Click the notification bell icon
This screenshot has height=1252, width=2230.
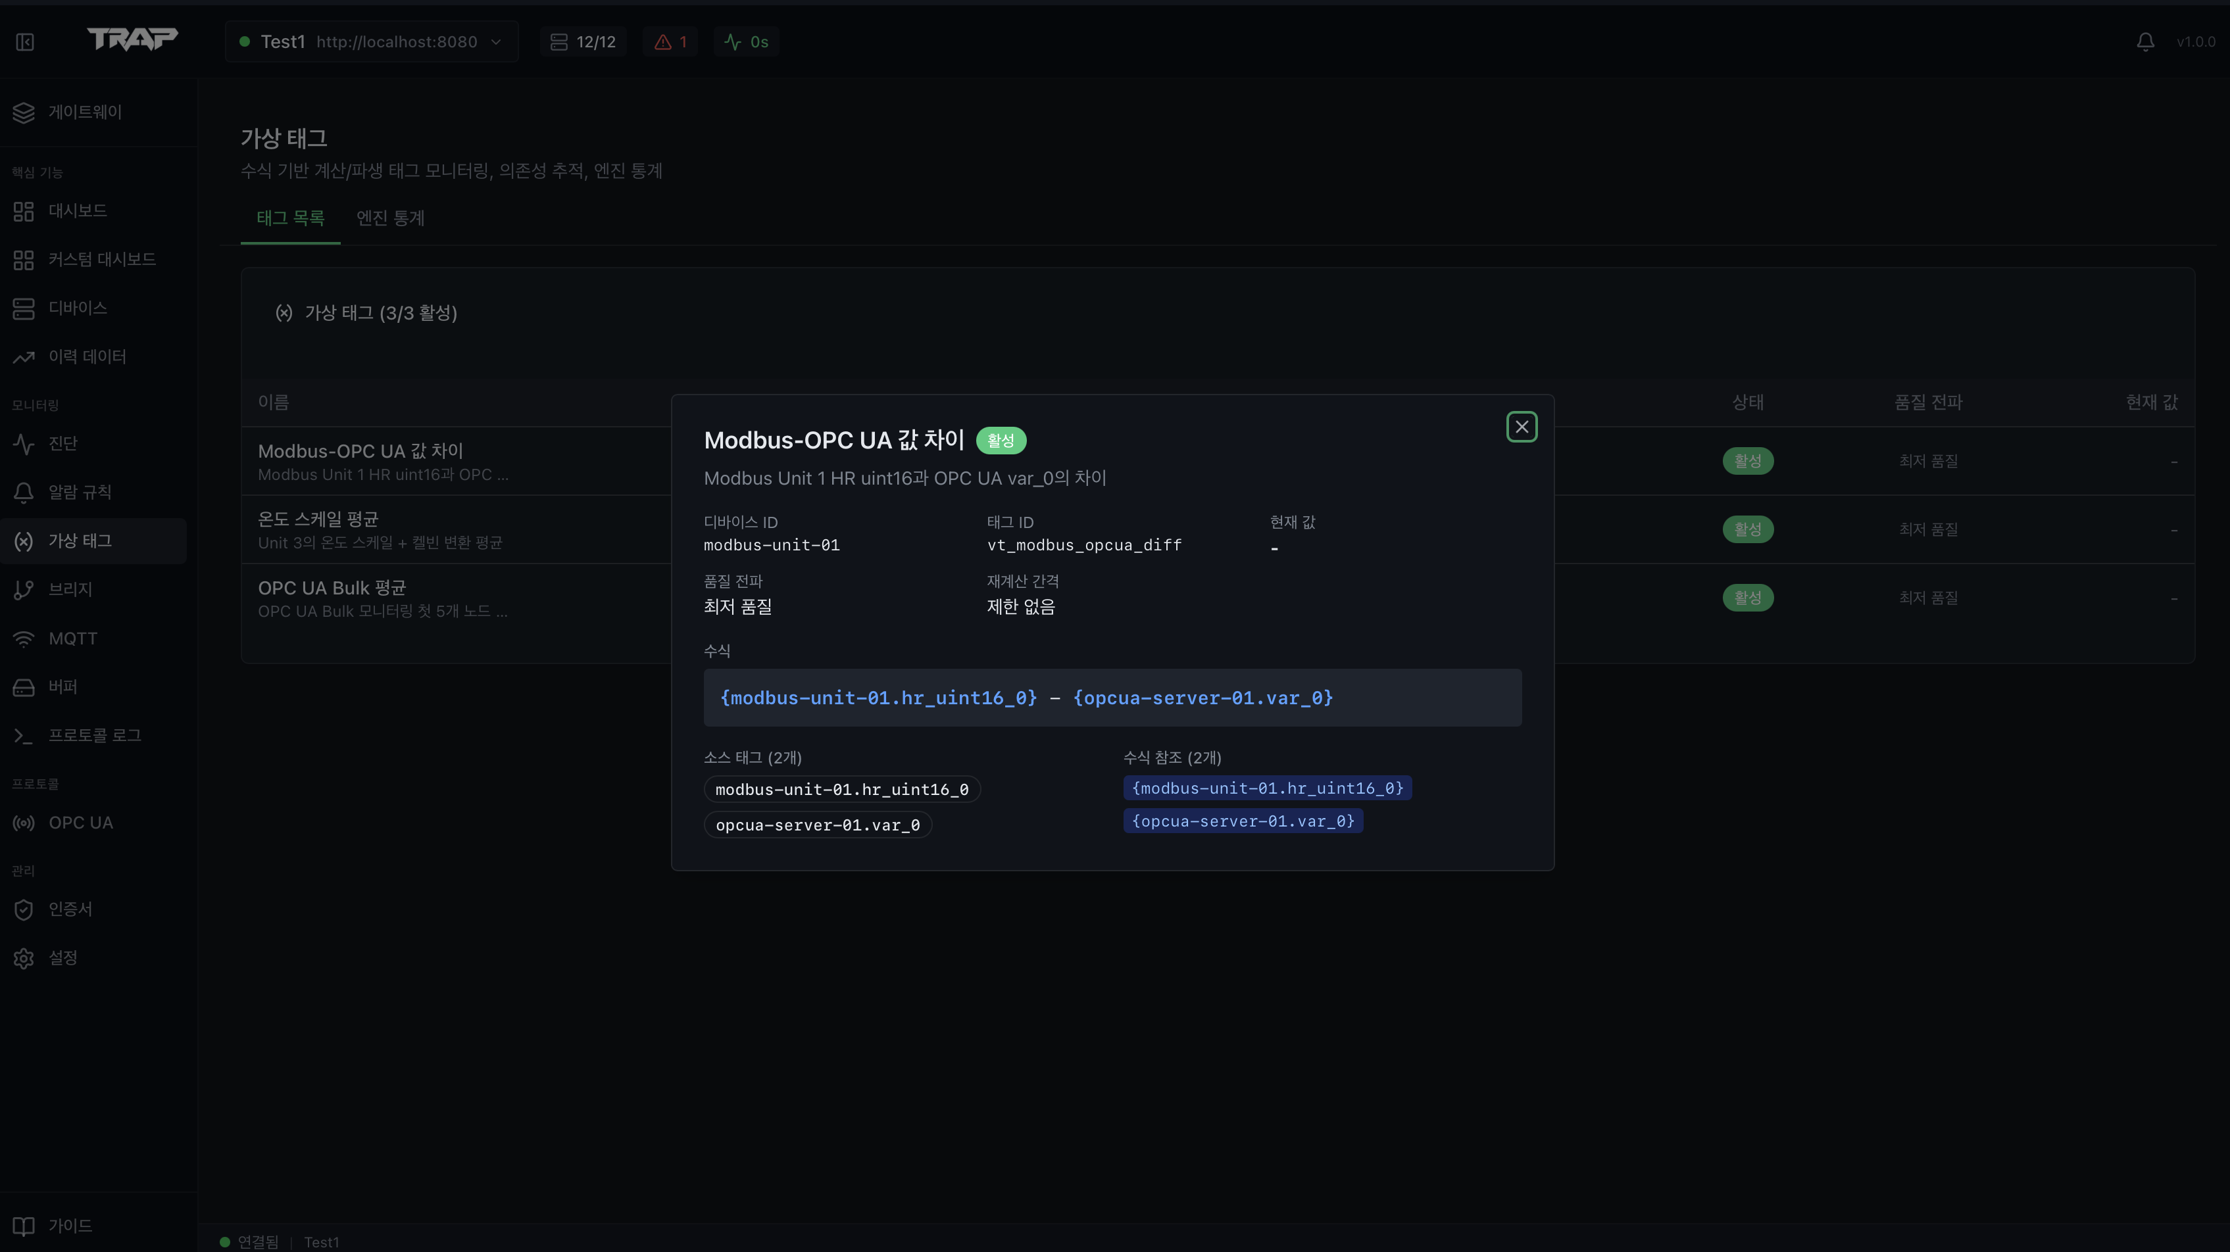pyautogui.click(x=2144, y=41)
